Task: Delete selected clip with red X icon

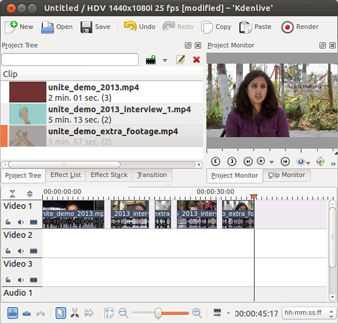Action: [x=197, y=60]
